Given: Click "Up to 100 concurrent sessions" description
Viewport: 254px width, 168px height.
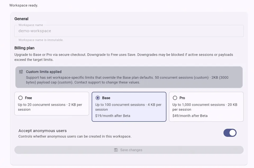Looking at the screenshot, I should click(128, 107).
